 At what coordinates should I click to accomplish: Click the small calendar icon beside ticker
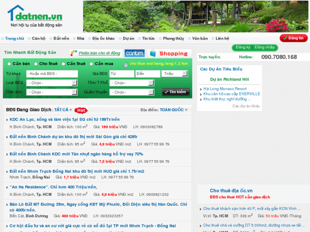coord(126,65)
